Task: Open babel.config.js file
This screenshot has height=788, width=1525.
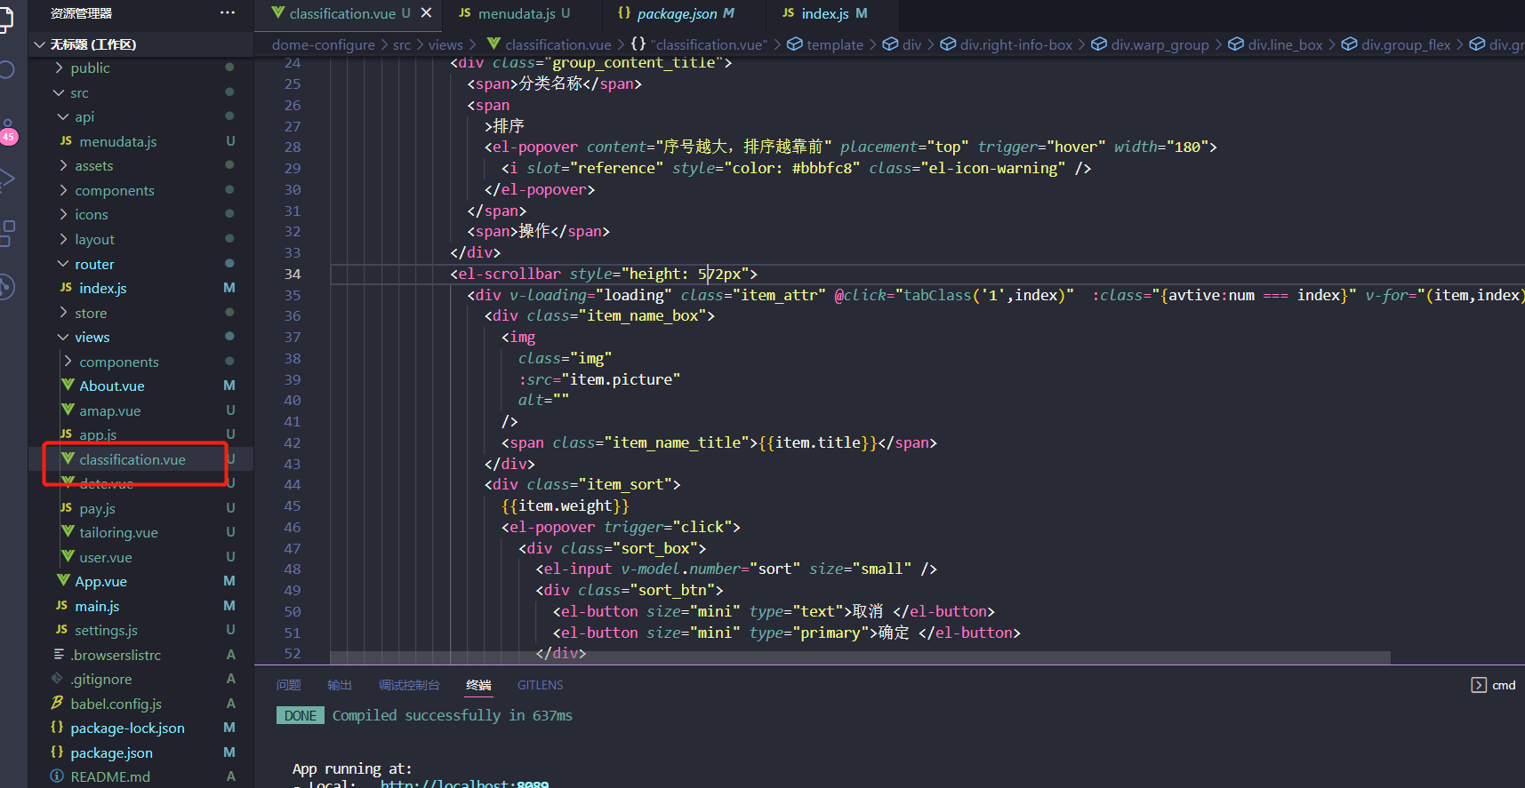Action: point(116,704)
